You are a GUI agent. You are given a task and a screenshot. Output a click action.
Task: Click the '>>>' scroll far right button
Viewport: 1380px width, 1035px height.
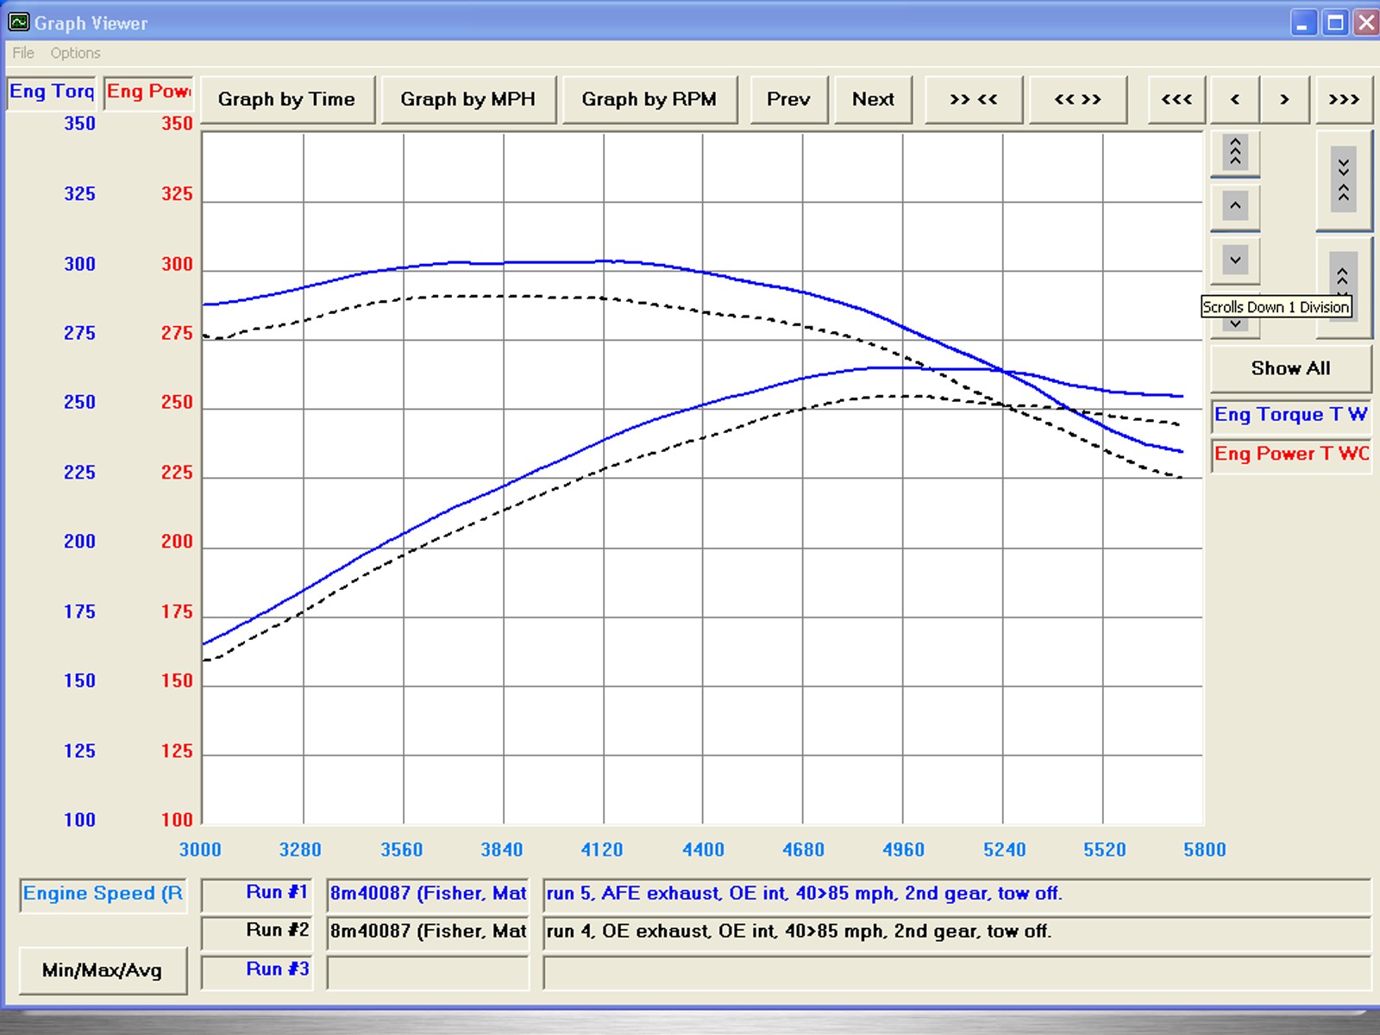click(x=1343, y=99)
